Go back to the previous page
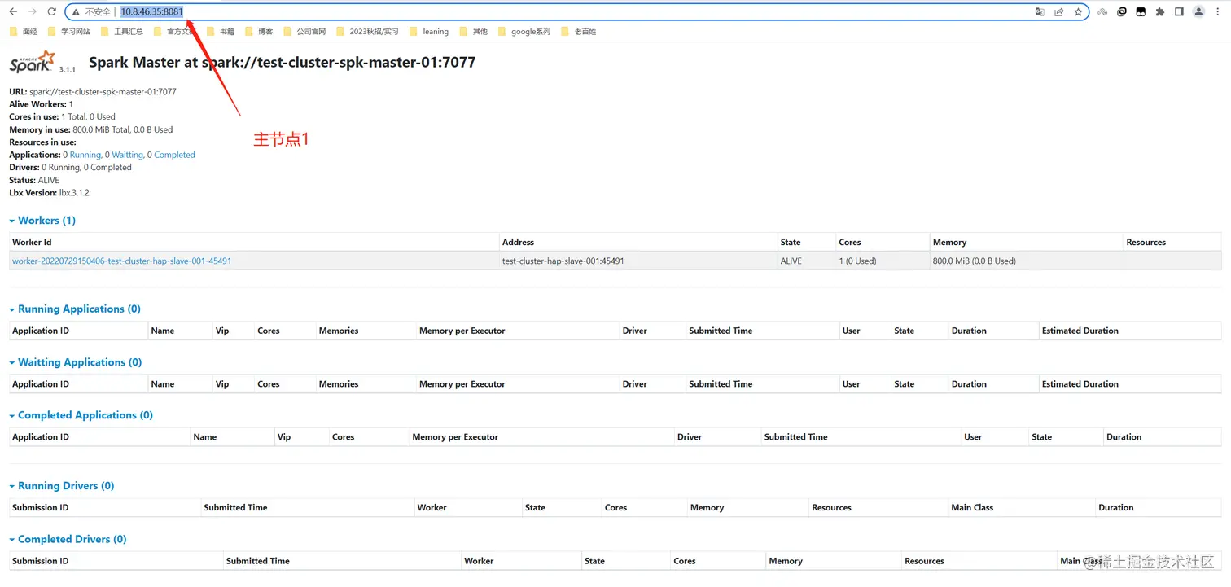Screen dimensions: 1231x587 (13, 12)
